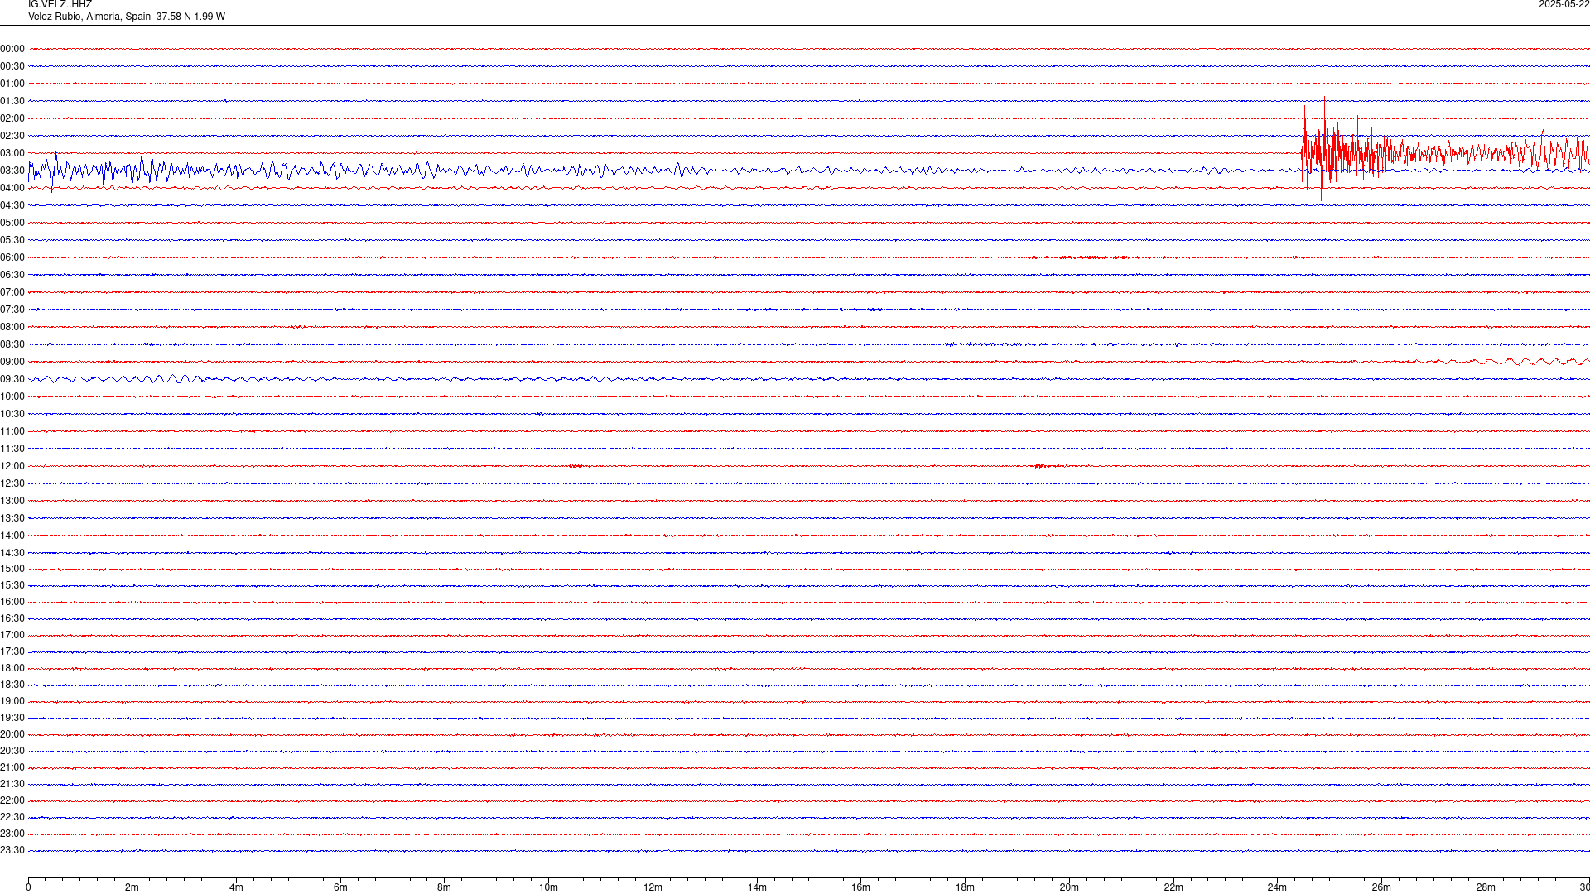Select the 04:00 time row label
This screenshot has height=894, width=1590.
click(12, 188)
